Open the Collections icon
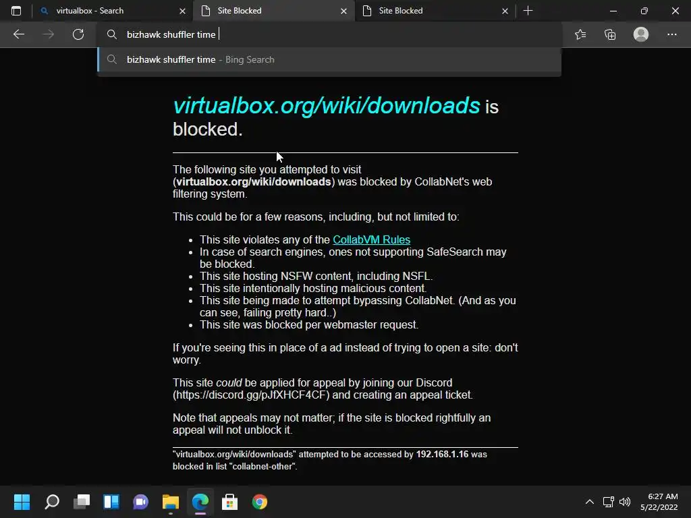691x518 pixels. 610,34
